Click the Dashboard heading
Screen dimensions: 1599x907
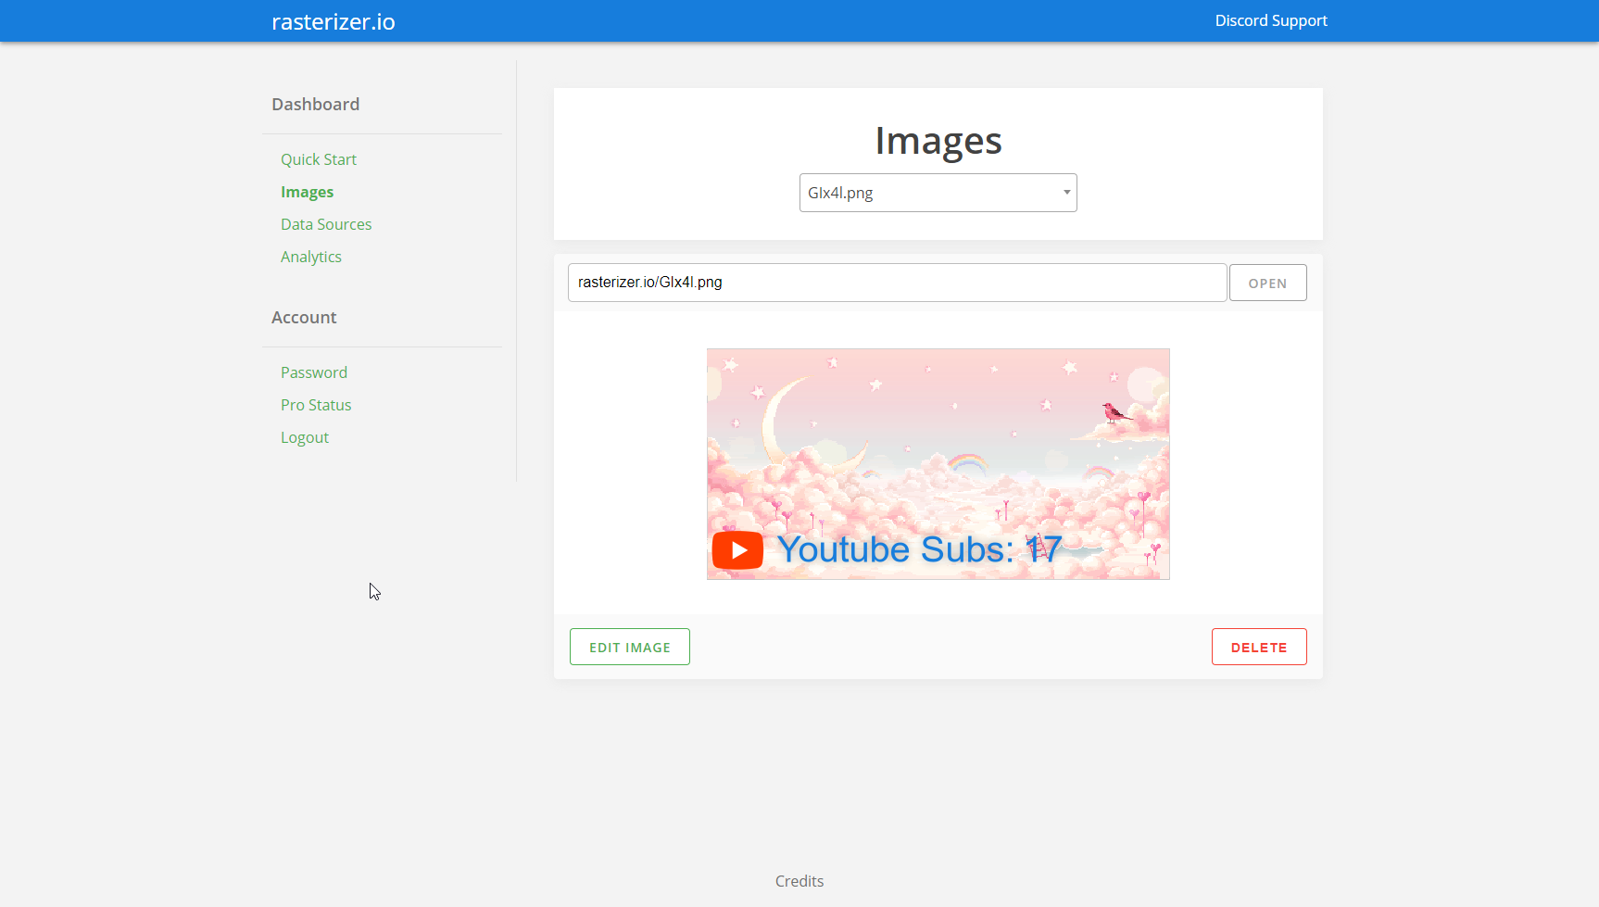(315, 104)
